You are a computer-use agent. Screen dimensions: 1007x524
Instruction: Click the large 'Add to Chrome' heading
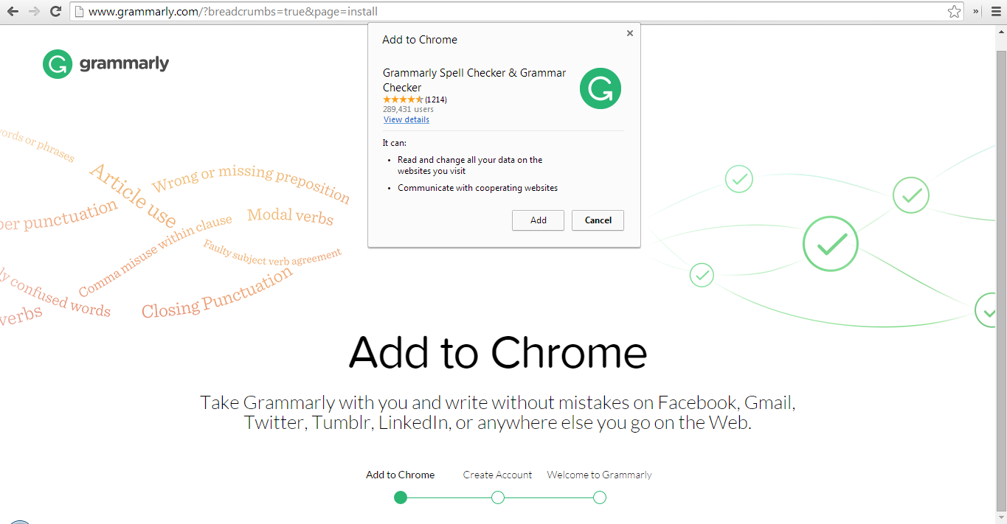coord(498,352)
